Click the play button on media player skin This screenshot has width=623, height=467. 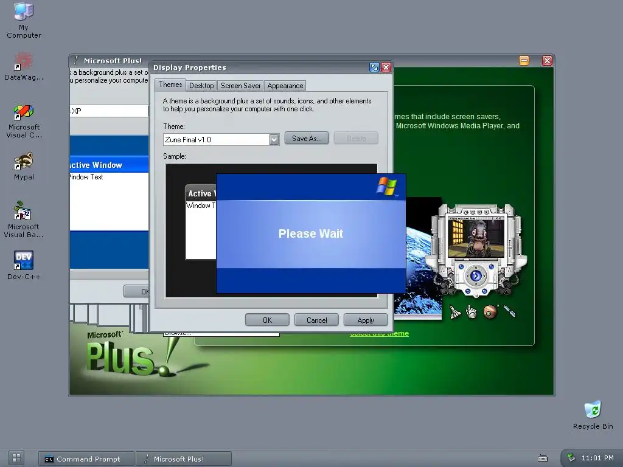pyautogui.click(x=476, y=275)
